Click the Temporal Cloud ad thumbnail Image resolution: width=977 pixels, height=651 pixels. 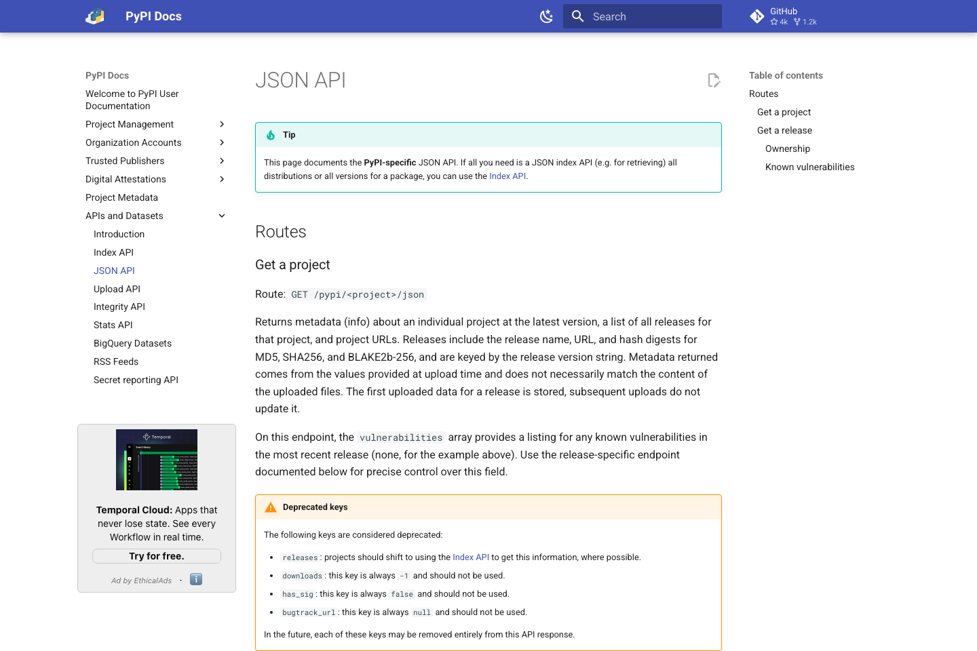coord(156,459)
